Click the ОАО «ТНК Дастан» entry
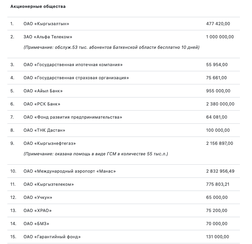Viewport: 252px width, 244px height. click(44, 130)
